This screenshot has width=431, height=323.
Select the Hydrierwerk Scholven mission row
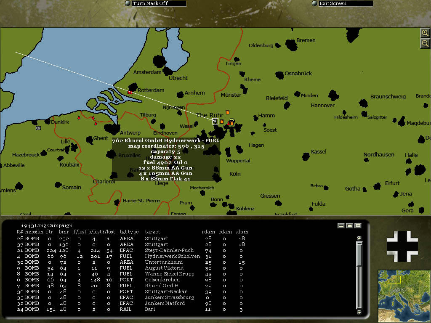131,256
